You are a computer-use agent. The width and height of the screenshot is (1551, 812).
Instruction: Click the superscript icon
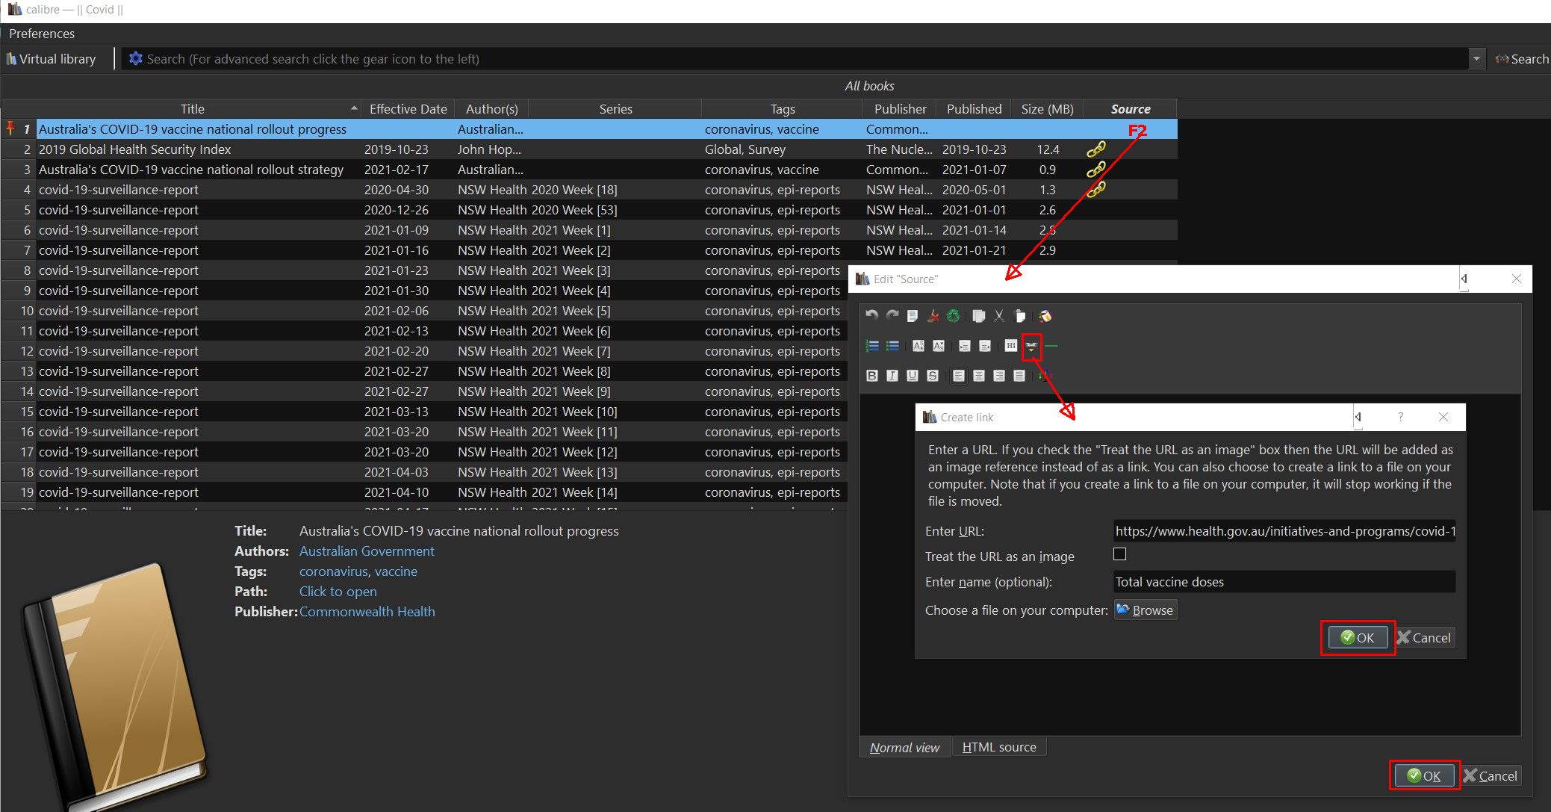tap(919, 346)
